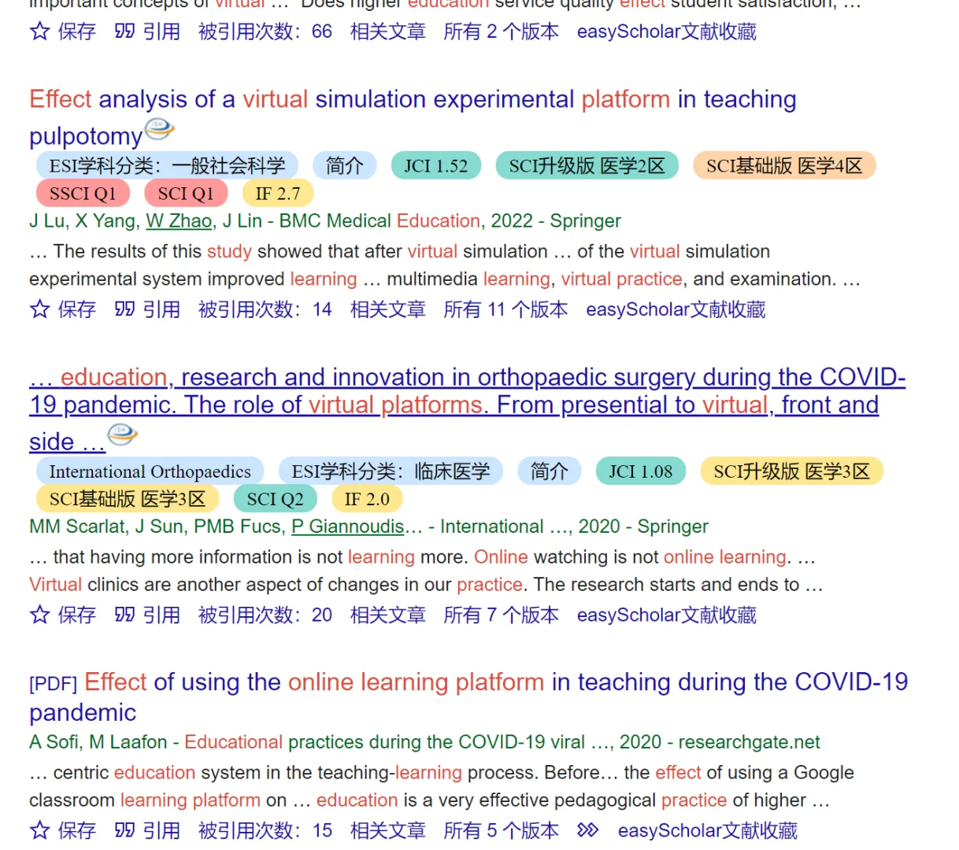Viewport: 959px width, 850px height.
Task: Open P Giannoudis's author profile
Action: 347,527
